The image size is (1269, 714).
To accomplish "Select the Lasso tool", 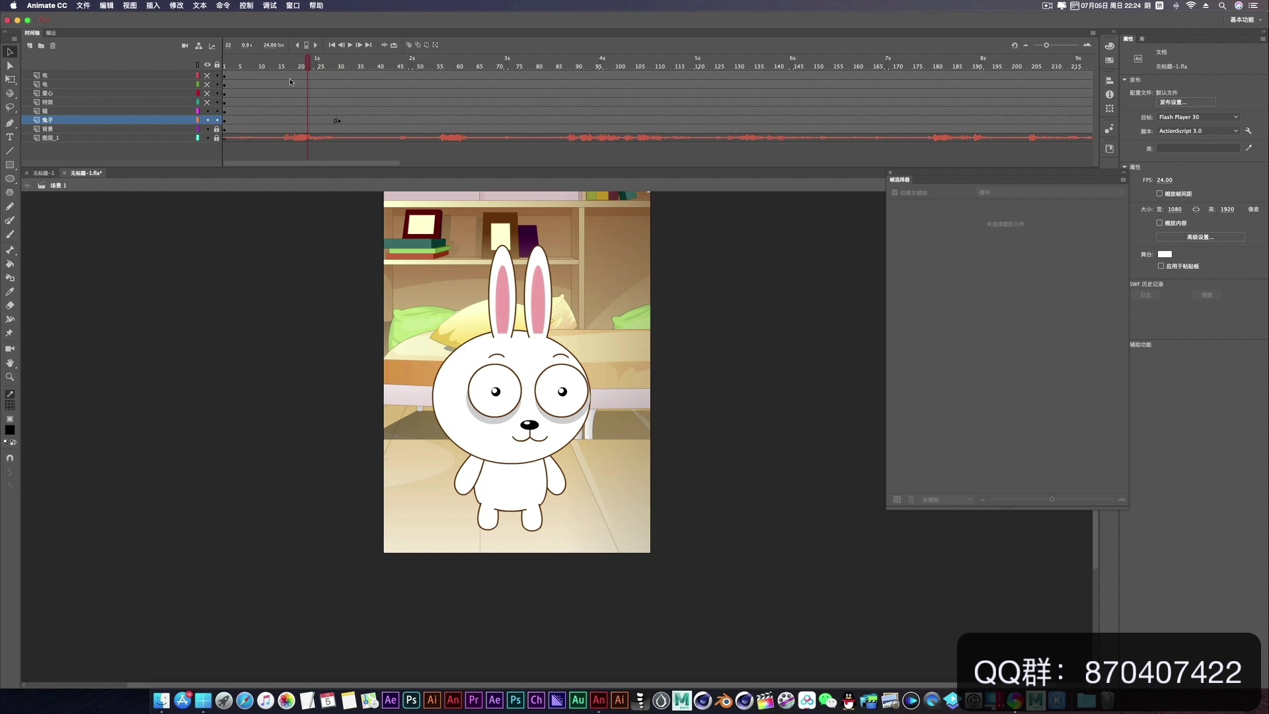I will (x=10, y=107).
